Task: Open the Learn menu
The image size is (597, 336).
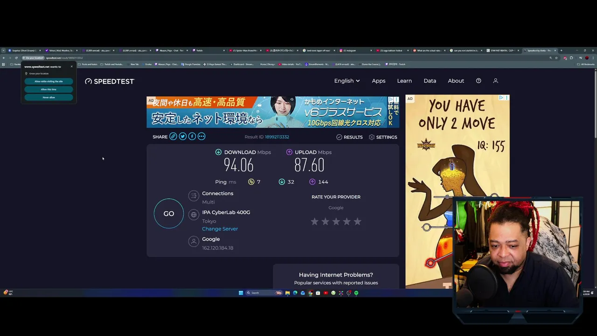Action: (404, 81)
